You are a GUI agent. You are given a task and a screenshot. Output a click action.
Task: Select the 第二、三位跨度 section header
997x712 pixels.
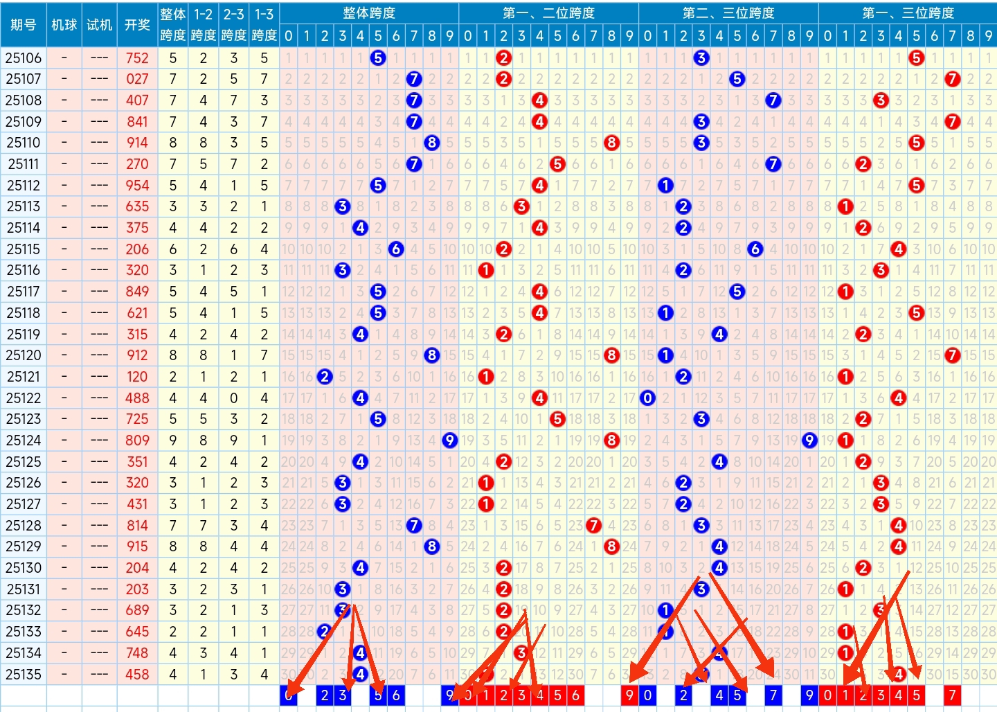728,13
